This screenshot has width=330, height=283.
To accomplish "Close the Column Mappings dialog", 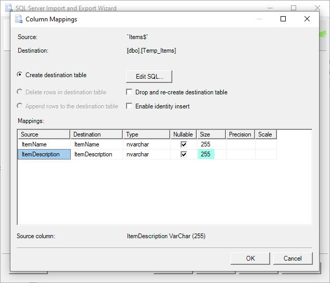I will click(x=307, y=19).
